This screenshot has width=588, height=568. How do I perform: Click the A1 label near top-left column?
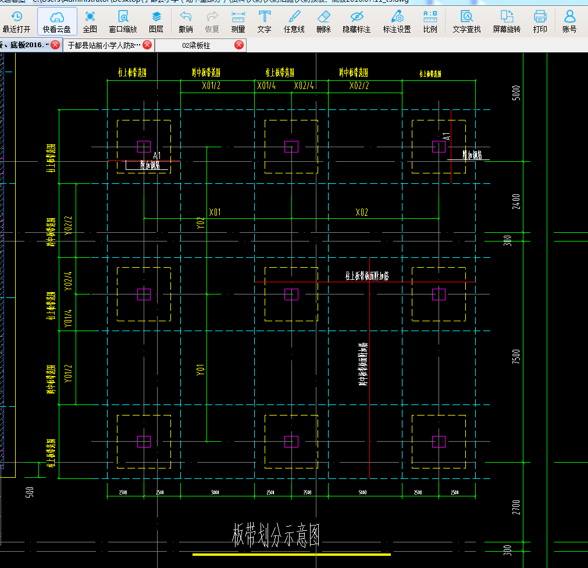click(157, 155)
